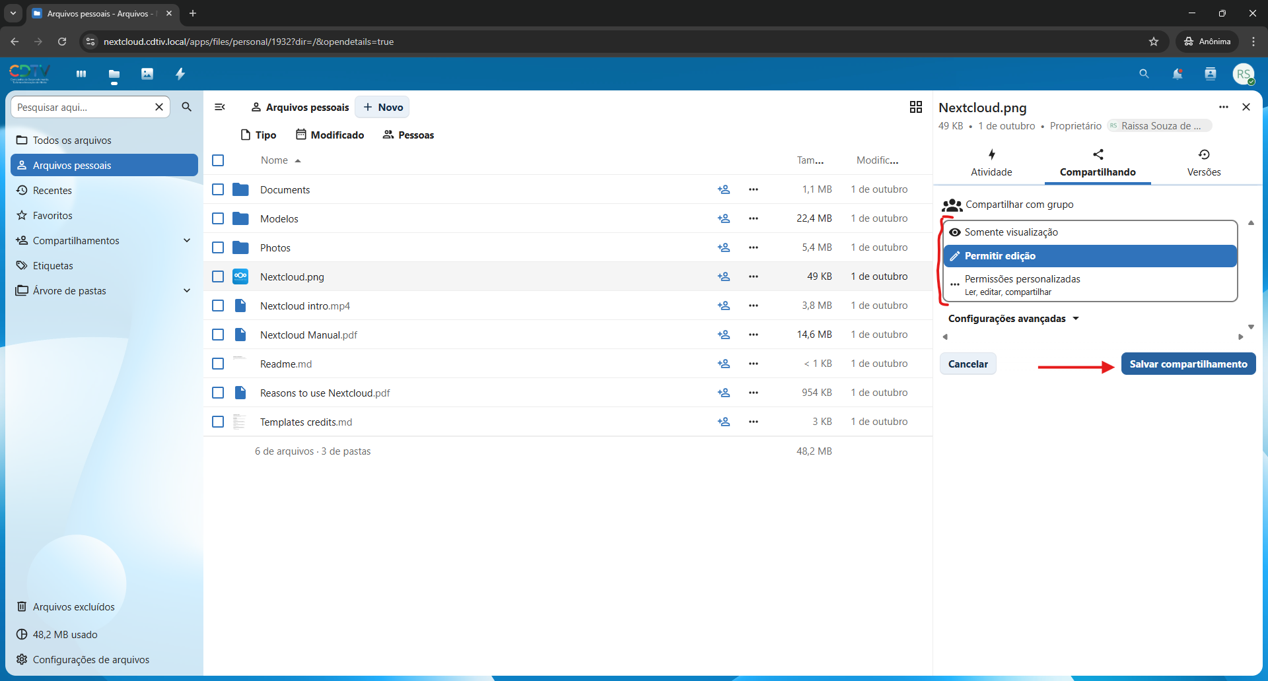Expand Configurações avançadas section
1268x681 pixels.
point(1013,319)
